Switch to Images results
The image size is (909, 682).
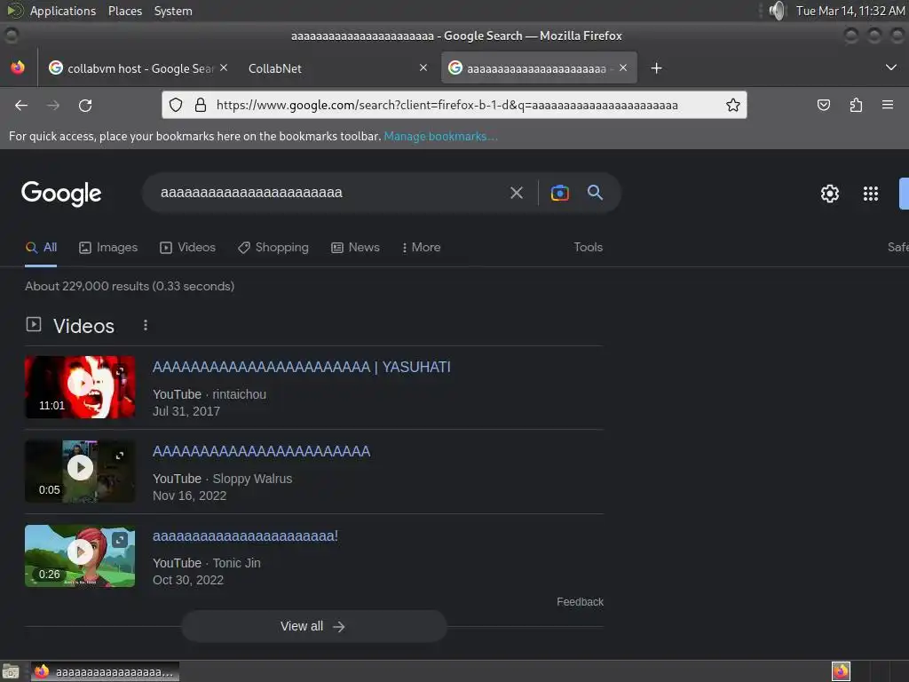pyautogui.click(x=108, y=248)
